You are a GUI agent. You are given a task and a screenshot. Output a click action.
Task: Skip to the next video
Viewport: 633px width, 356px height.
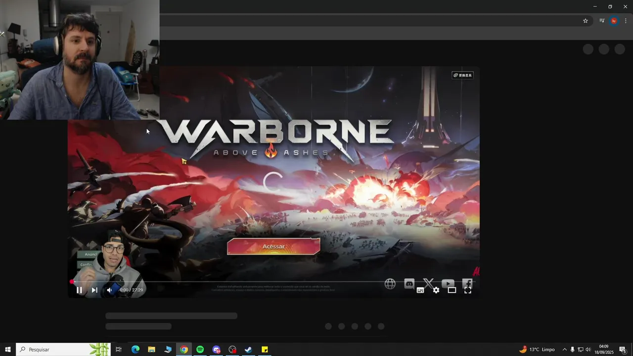[x=94, y=290]
